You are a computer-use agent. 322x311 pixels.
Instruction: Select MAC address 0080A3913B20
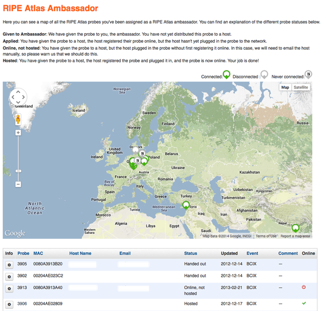pos(48,264)
